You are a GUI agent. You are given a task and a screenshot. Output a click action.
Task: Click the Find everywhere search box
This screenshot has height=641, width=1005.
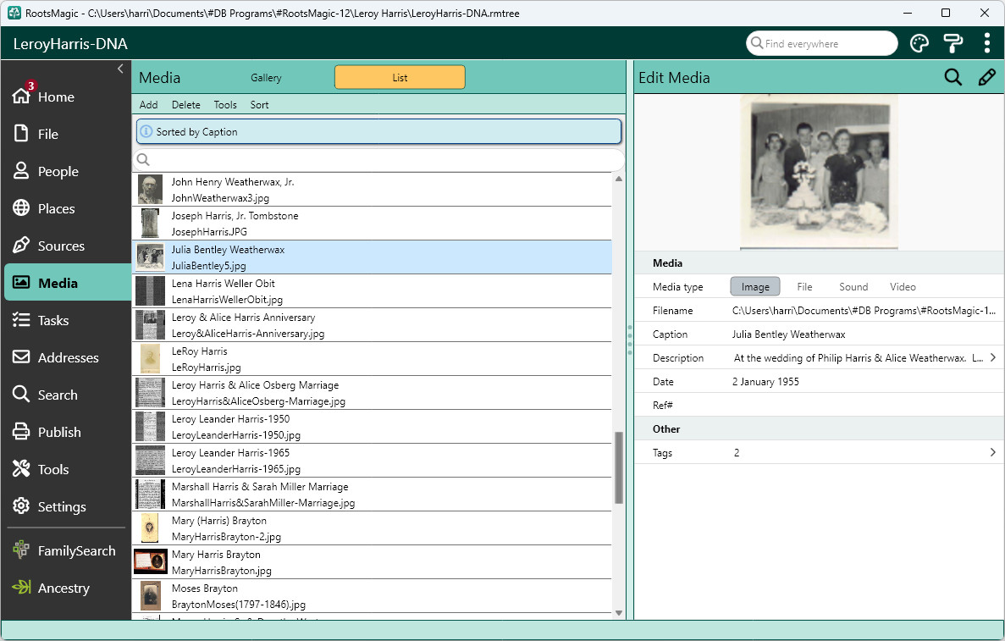[x=821, y=43]
